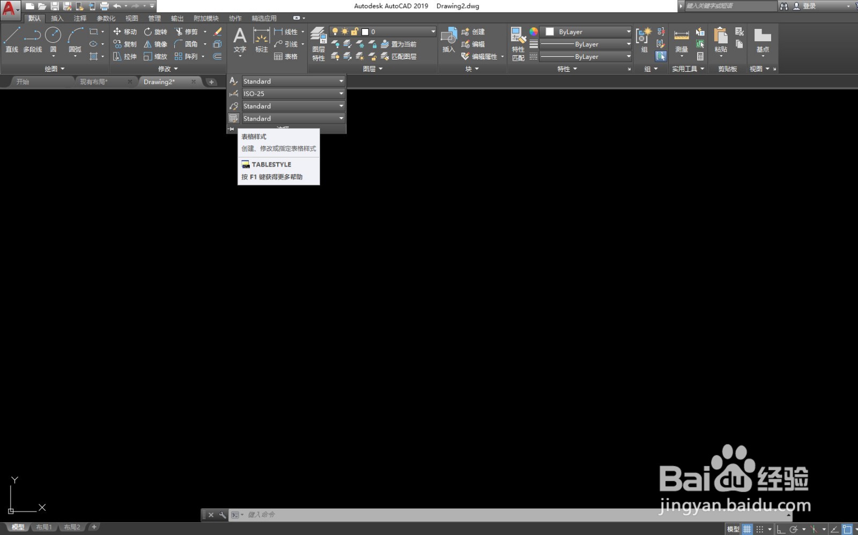Viewport: 858px width, 535px height.
Task: Toggle 2D object snap in status bar
Action: (847, 529)
